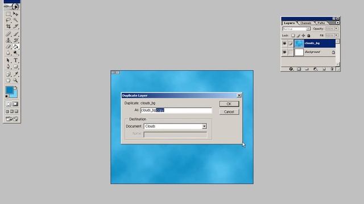Select the Paint Bucket tool
Screen dimensions: 364x204
(15, 46)
